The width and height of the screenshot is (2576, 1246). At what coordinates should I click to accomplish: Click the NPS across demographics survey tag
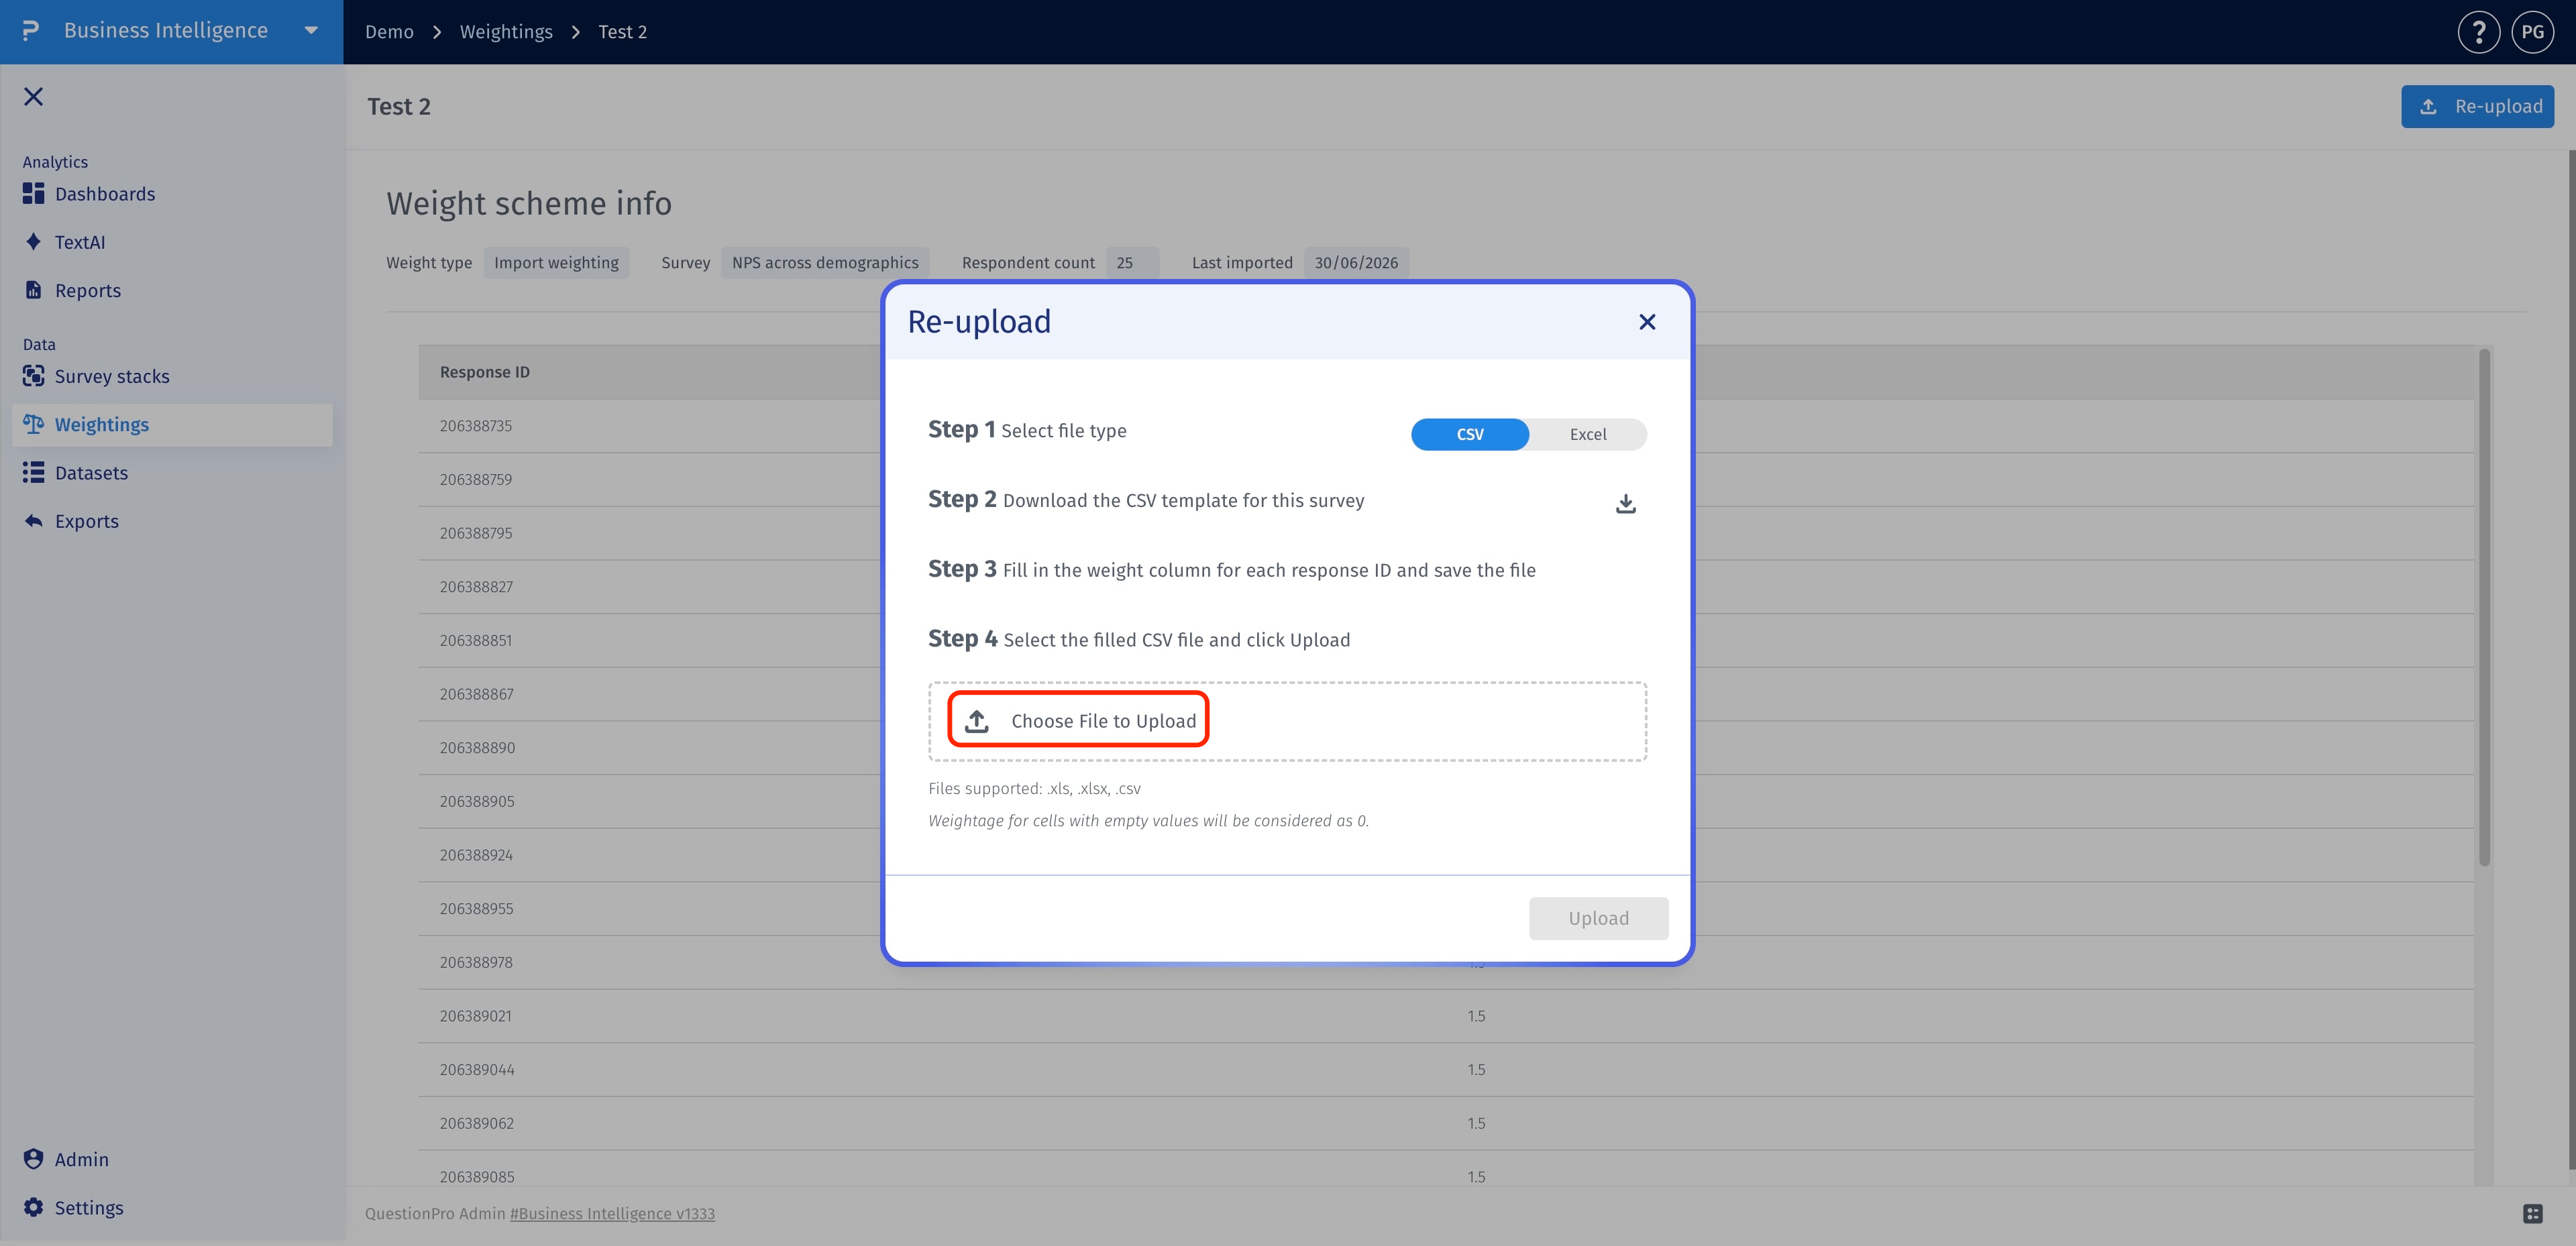tap(825, 262)
